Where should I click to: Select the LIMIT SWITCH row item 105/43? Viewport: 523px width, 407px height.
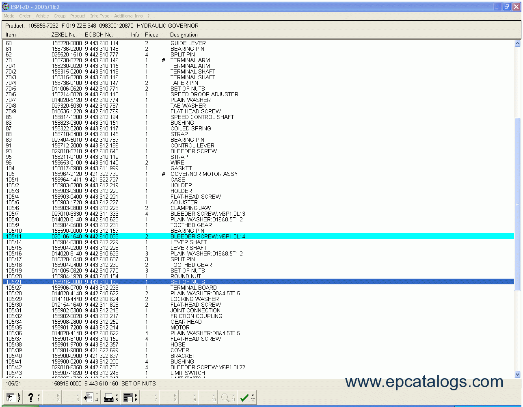[188, 373]
